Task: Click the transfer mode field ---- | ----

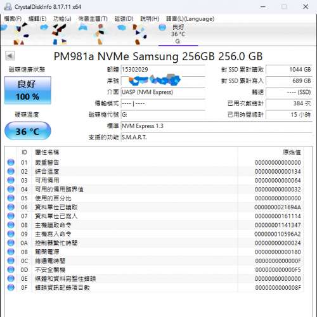Action: pos(163,103)
